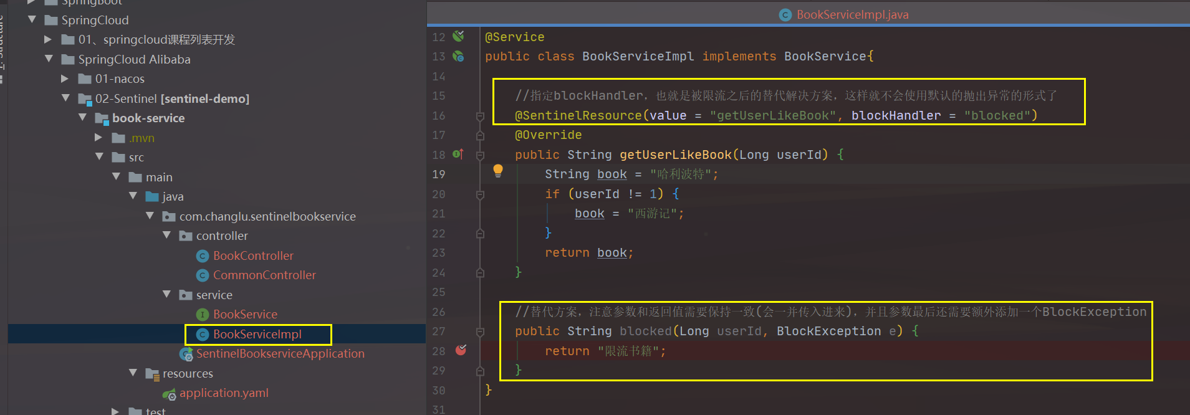Collapse the 02-Sentinel module arrow

(65, 98)
